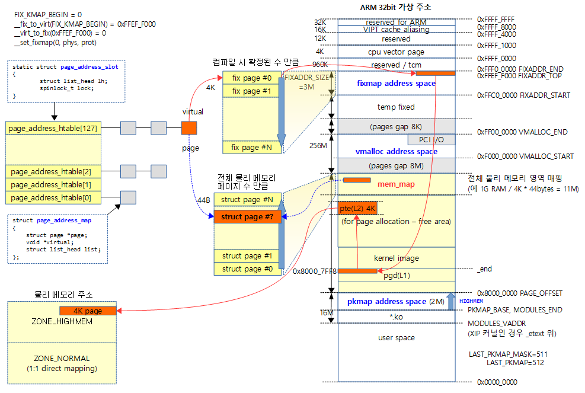Image resolution: width=585 pixels, height=393 pixels.
Task: Select the cpu vector page row
Action: 396,52
